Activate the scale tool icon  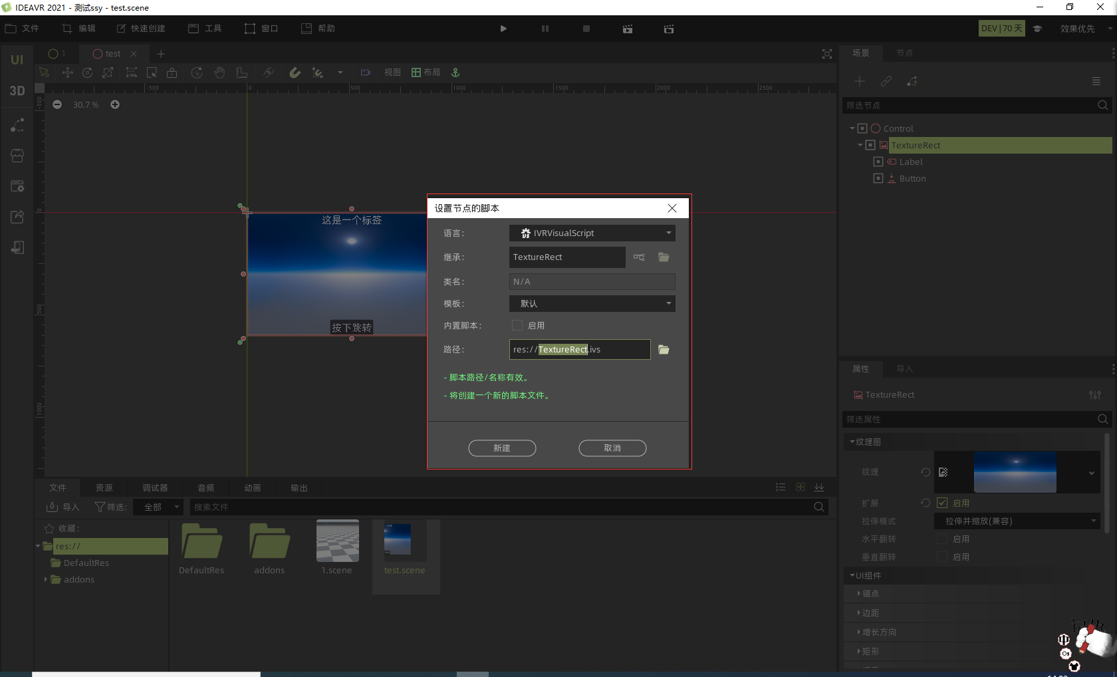coord(108,72)
